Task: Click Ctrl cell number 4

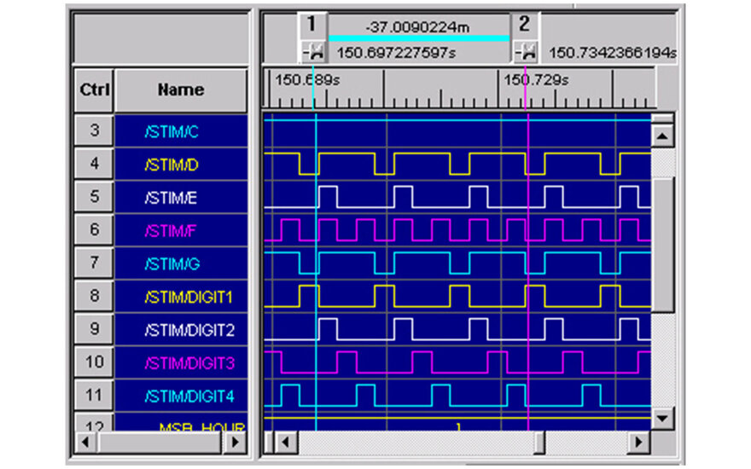Action: click(x=95, y=164)
